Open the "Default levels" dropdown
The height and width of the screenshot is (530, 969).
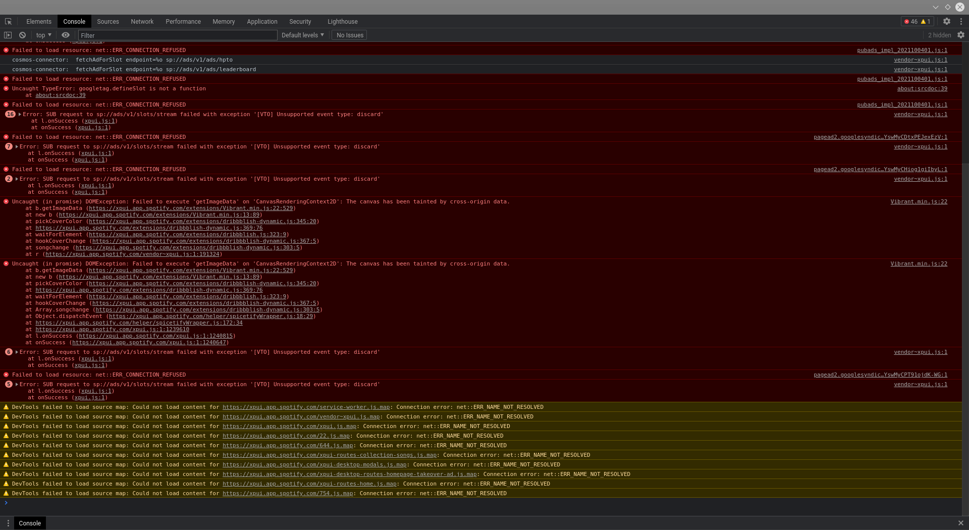tap(302, 35)
